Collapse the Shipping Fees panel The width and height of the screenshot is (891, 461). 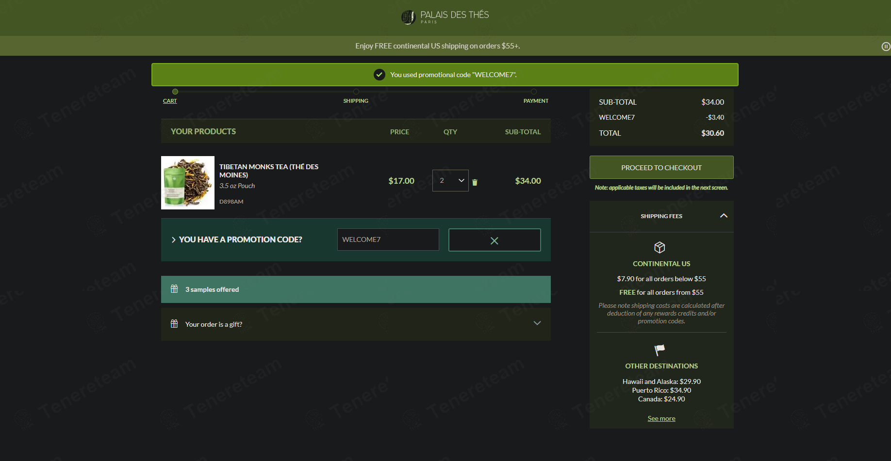(724, 216)
